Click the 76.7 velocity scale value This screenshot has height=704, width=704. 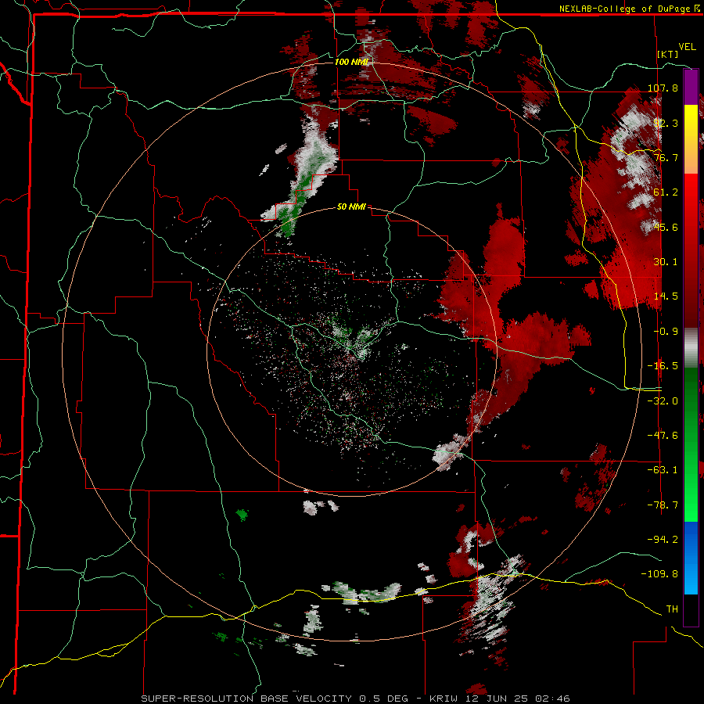[x=666, y=157]
